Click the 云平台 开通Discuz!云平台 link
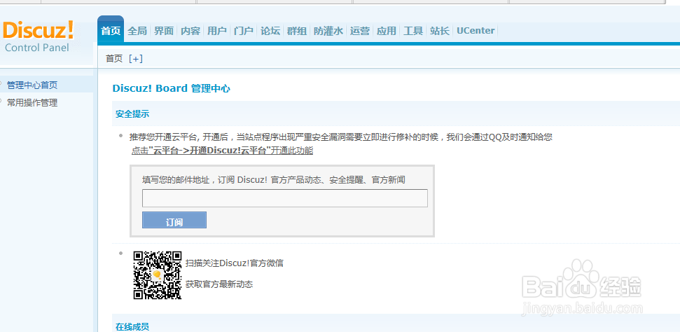 coord(222,151)
